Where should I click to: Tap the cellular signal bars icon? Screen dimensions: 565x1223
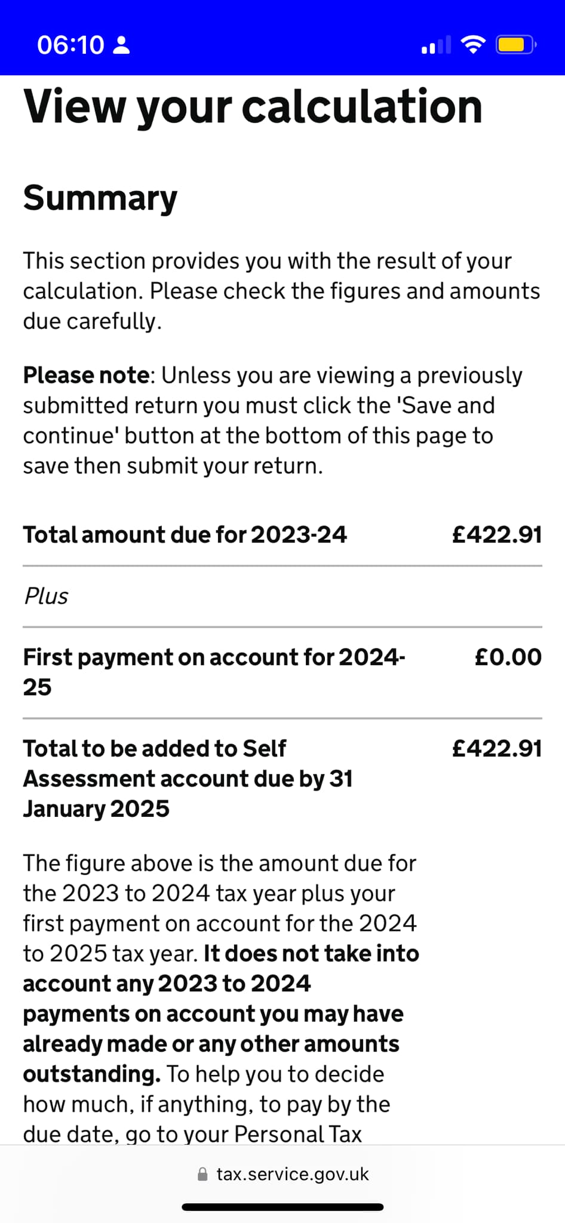point(436,45)
